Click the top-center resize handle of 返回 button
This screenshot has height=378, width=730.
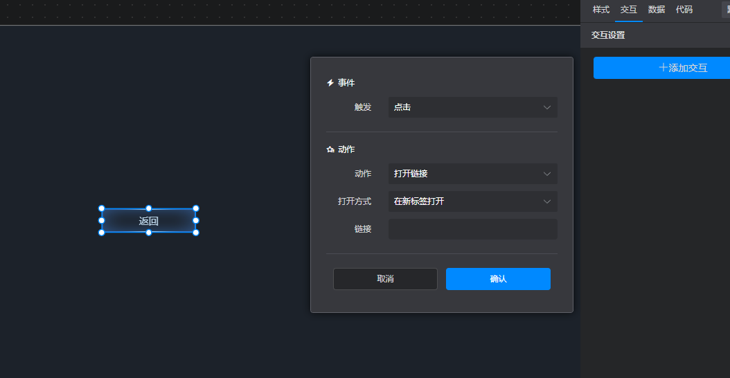pos(149,208)
